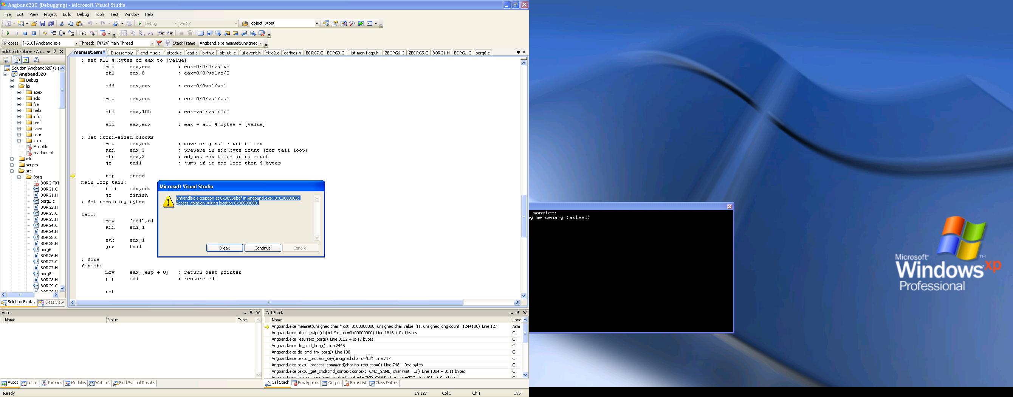The image size is (1013, 397).
Task: Toggle show only flagged threads button
Action: [x=167, y=43]
